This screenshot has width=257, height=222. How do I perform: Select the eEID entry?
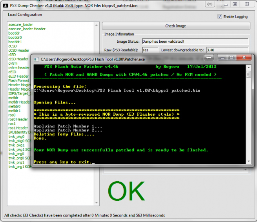coord(12,72)
